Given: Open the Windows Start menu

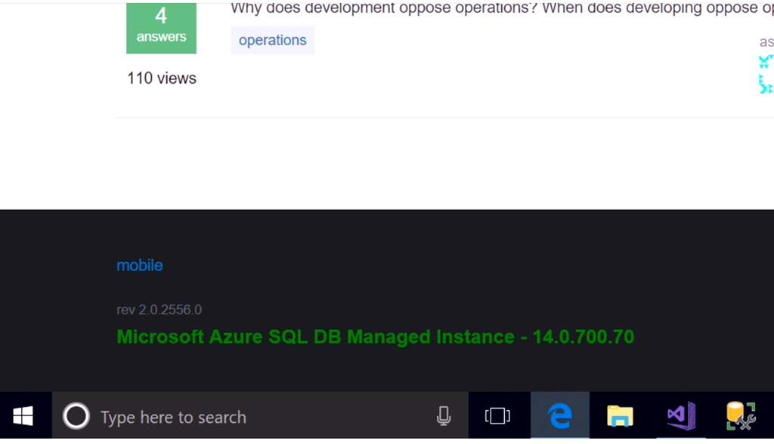Looking at the screenshot, I should (x=23, y=416).
